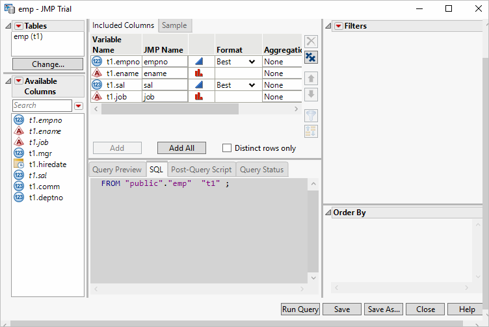Click the available columns Search field

42,105
